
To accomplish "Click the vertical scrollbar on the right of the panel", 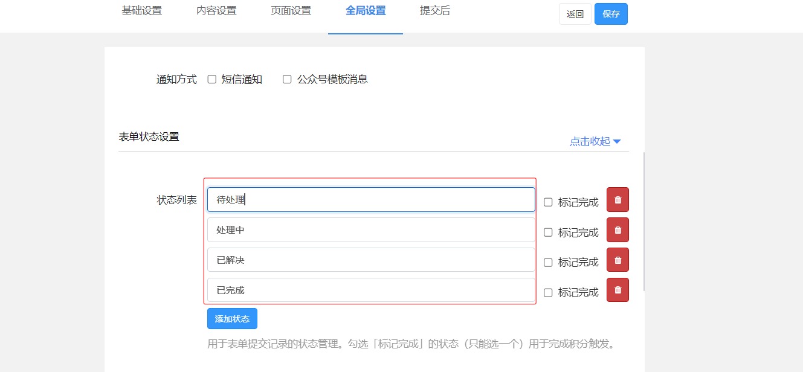I will (x=644, y=220).
